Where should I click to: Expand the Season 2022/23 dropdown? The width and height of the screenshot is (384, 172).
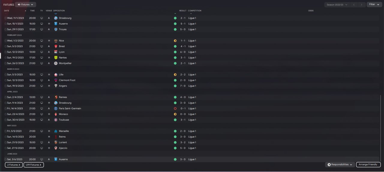coord(337,5)
